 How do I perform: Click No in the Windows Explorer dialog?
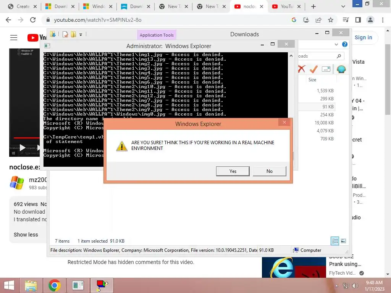tap(270, 171)
